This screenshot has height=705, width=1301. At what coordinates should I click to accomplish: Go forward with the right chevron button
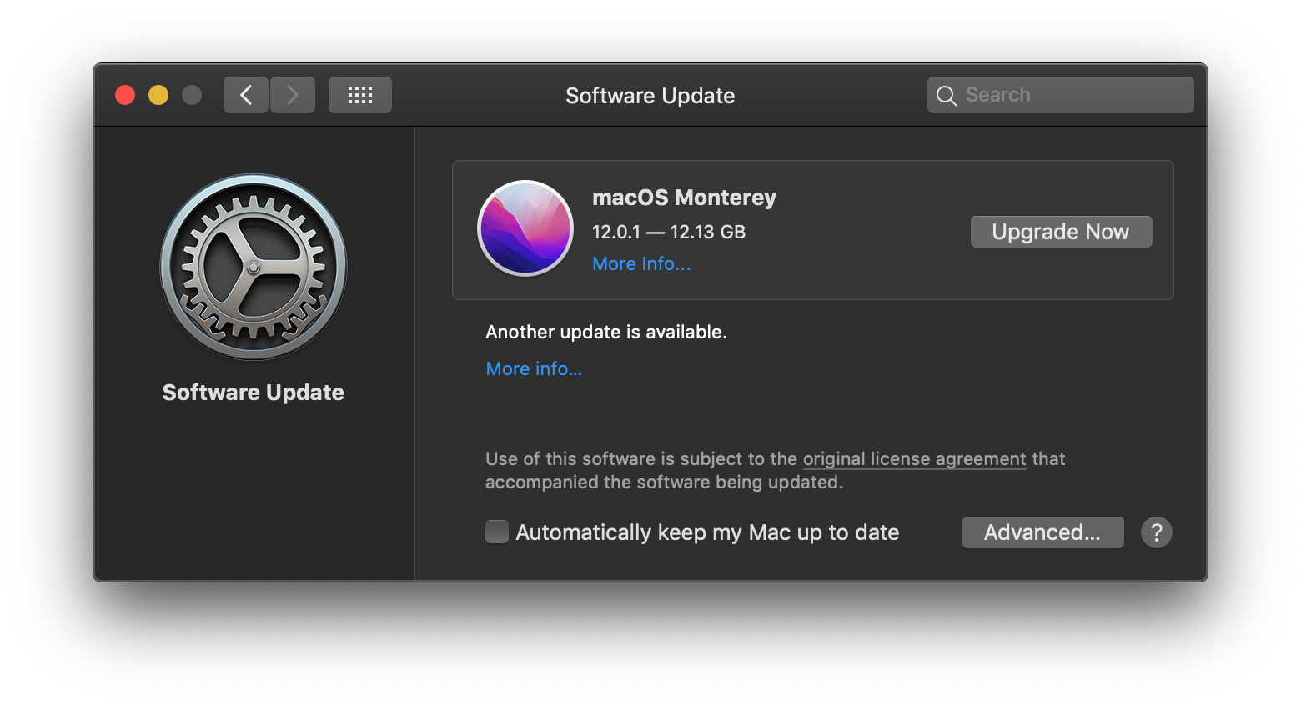pos(293,95)
